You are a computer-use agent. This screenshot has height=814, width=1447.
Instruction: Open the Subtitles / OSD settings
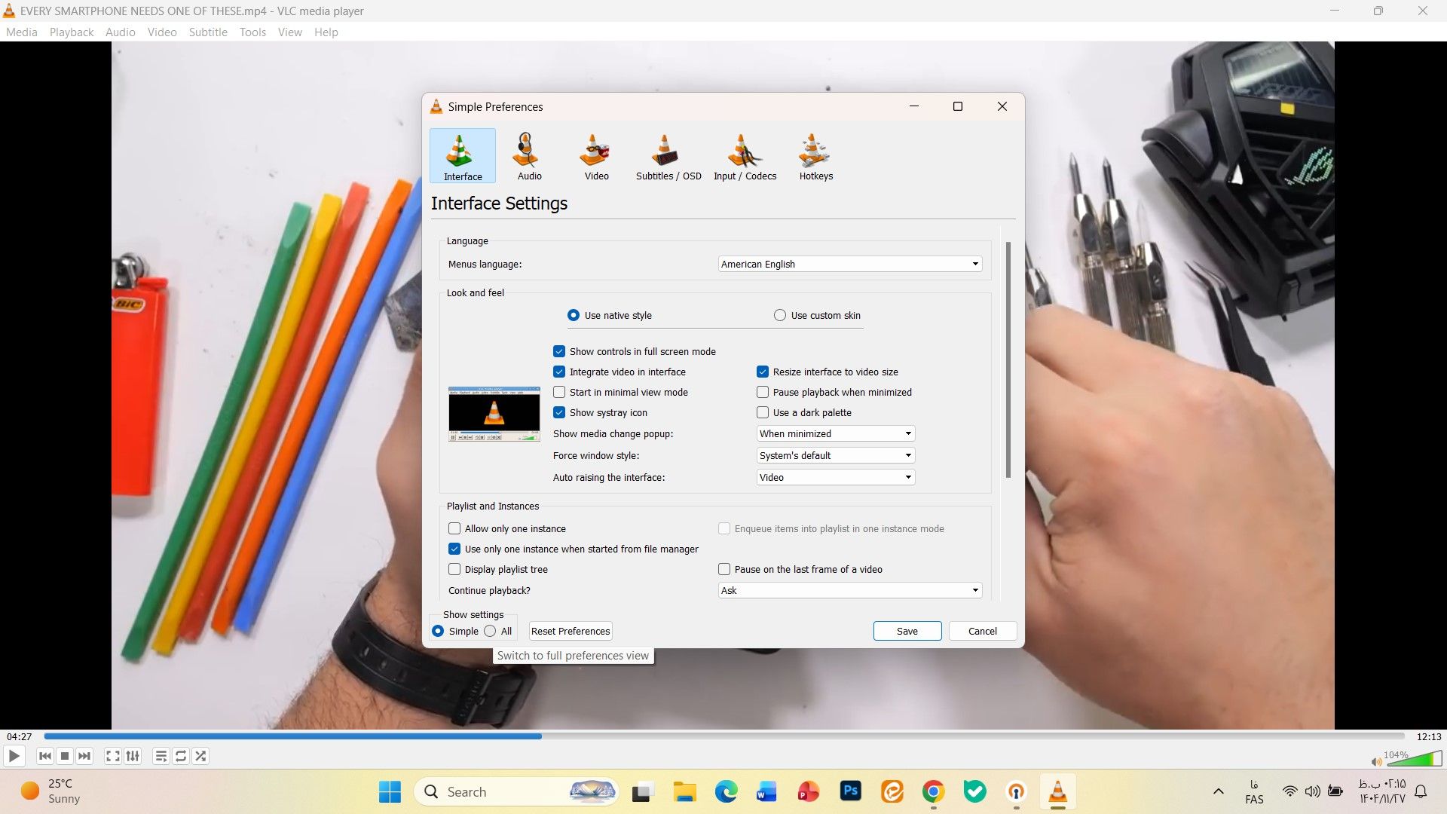coord(668,156)
